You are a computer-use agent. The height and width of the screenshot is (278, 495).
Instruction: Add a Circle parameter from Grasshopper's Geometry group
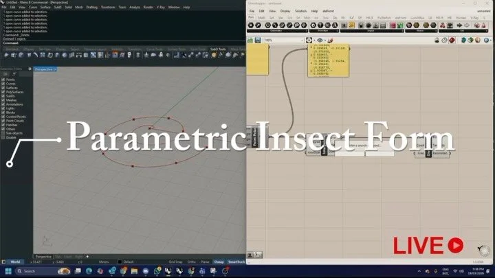click(267, 25)
